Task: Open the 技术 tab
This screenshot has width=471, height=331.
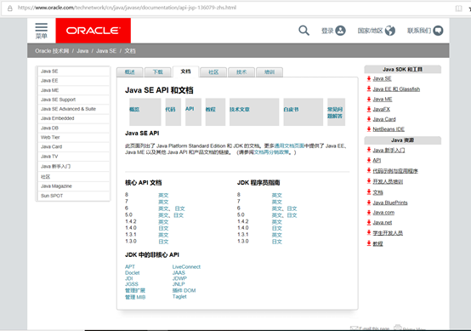Action: 241,72
